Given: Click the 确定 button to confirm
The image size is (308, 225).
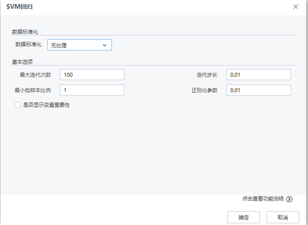Looking at the screenshot, I should coord(243,217).
